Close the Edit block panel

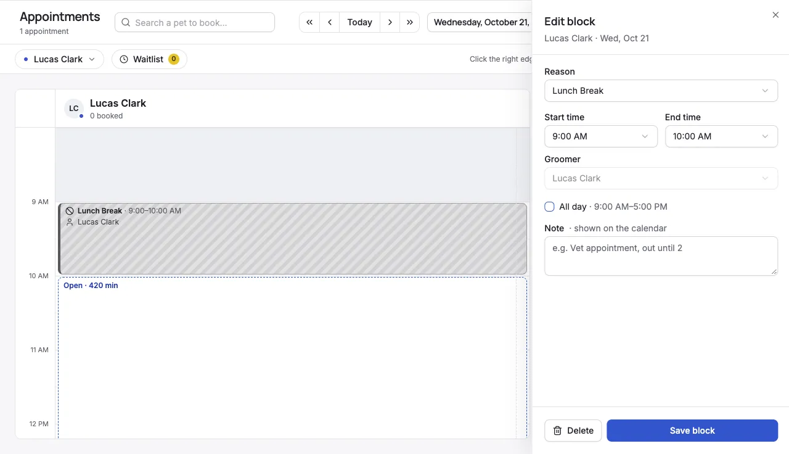[775, 15]
